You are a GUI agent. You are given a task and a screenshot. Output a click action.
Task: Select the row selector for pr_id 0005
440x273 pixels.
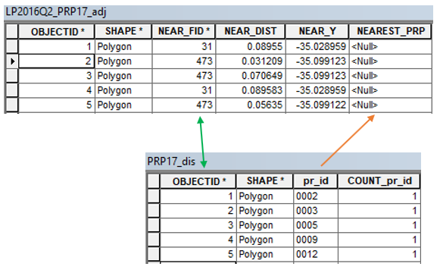tap(154, 225)
